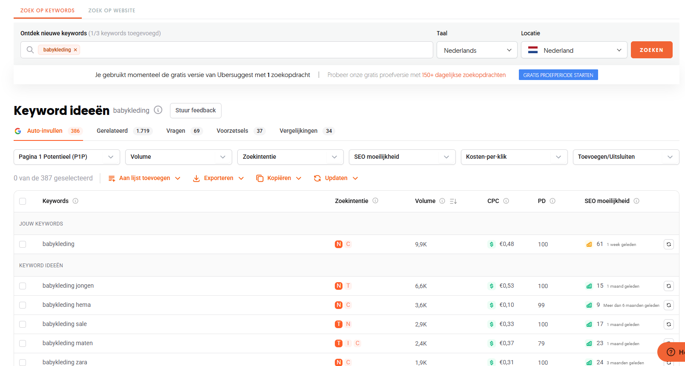This screenshot has height=366, width=685.
Task: Click the Exporteren download icon
Action: 196,178
